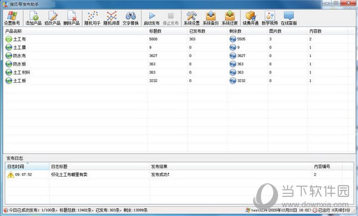Viewport: 358px width, 216px height.
Task: Select the 土工板 product name
Action: 20,80
